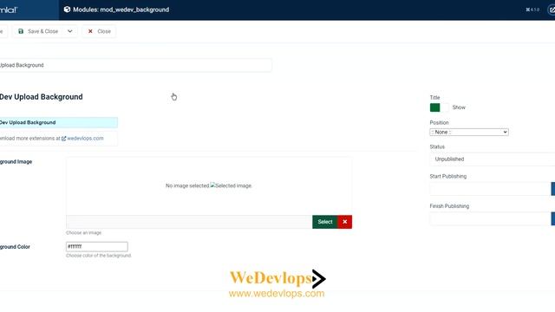Screen dimensions: 555x312
Task: Click the Select image button
Action: coord(325,222)
